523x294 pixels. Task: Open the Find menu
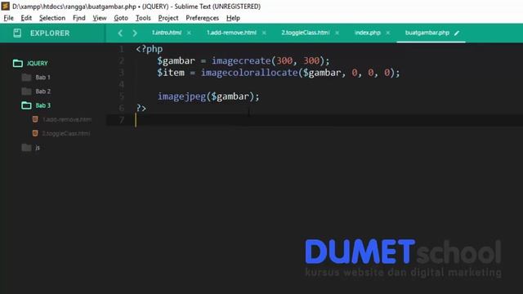[x=79, y=18]
